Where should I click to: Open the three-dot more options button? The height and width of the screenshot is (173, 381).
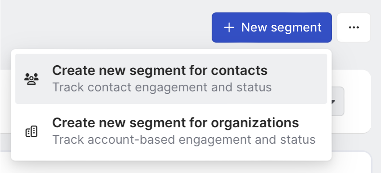[x=354, y=28]
